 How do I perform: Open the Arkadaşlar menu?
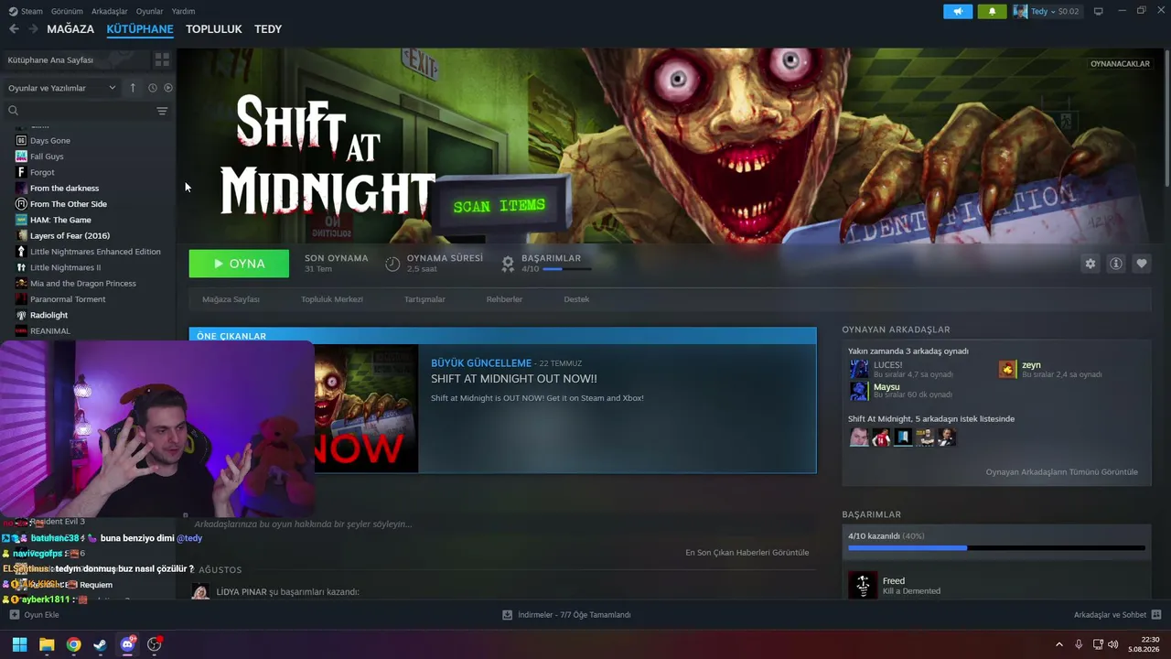(x=110, y=11)
